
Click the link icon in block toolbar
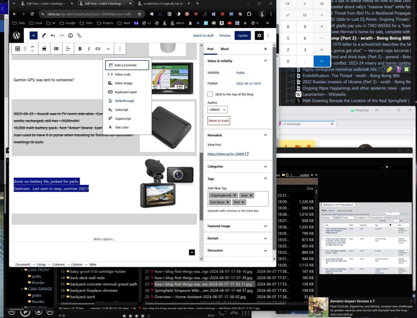98,49
